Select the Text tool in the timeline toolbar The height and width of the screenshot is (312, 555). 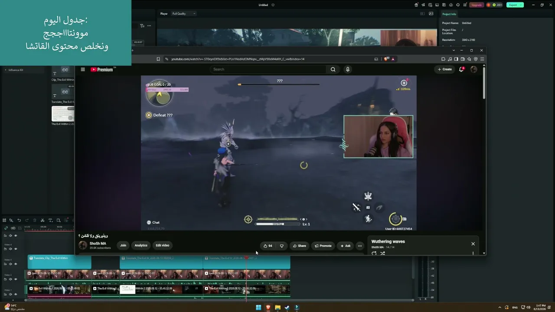[x=50, y=220]
